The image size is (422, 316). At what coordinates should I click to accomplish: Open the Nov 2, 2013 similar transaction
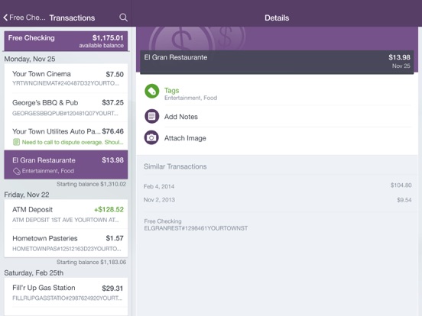click(x=278, y=200)
